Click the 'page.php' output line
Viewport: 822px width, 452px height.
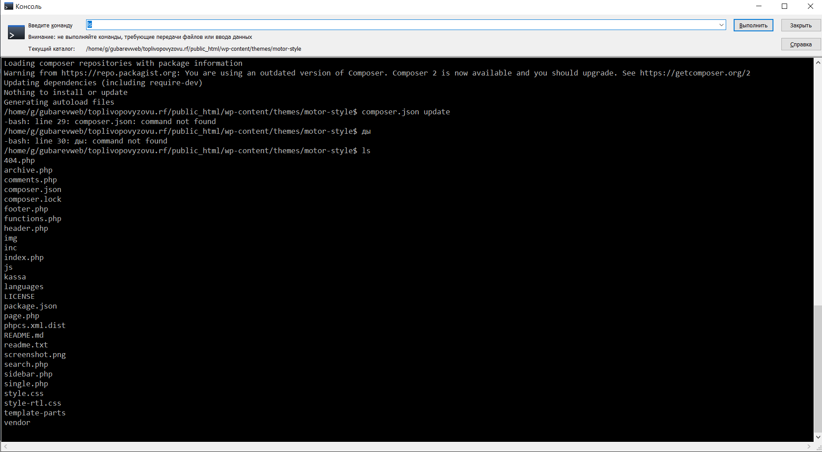click(x=22, y=316)
